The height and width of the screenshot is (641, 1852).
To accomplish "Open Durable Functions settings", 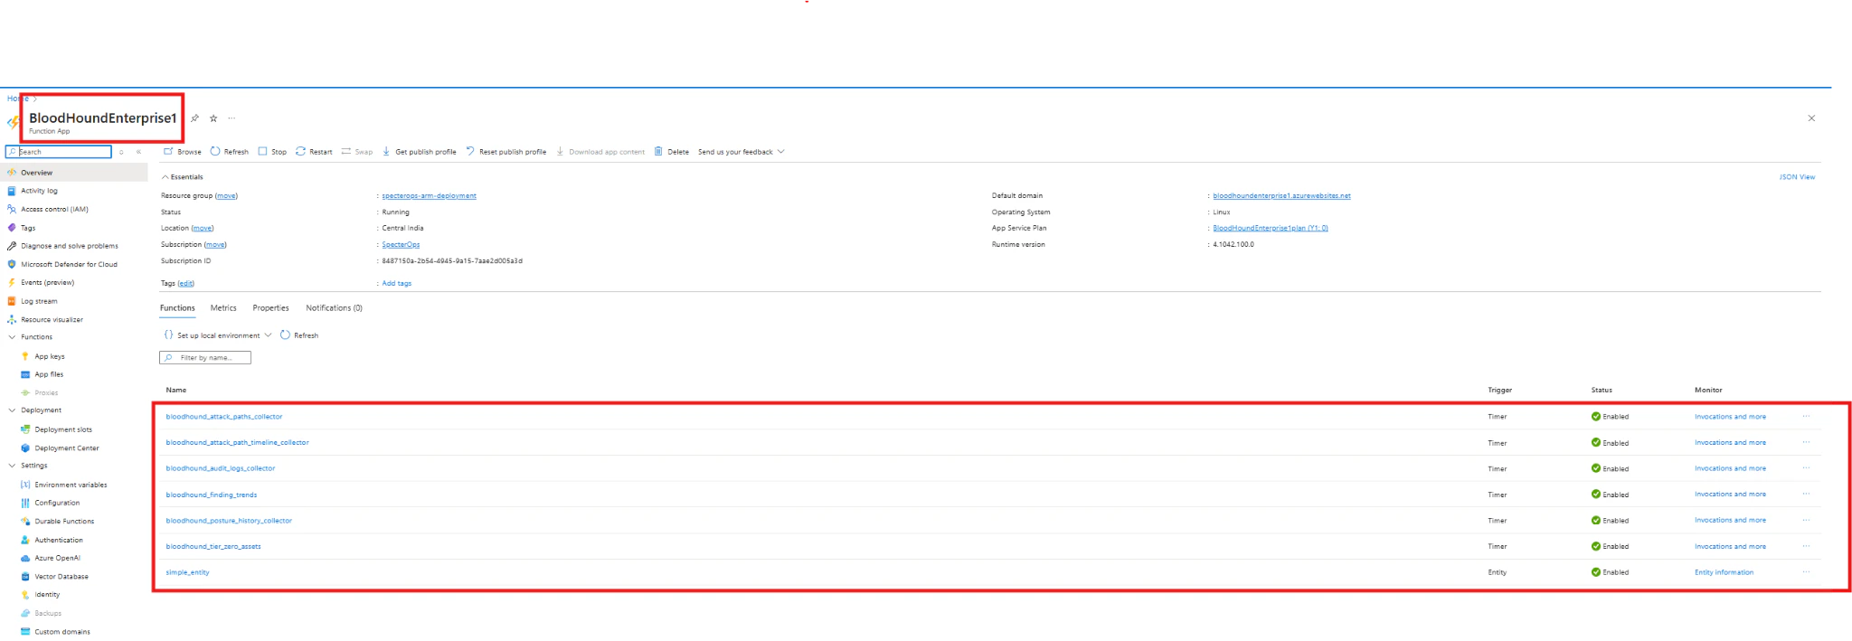I will point(64,521).
